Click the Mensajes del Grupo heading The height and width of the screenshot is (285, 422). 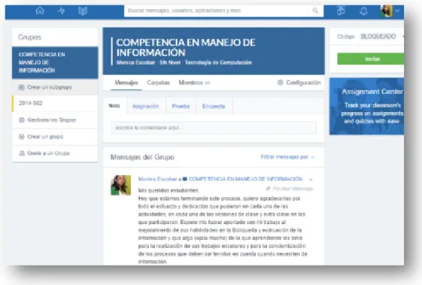[x=142, y=157]
